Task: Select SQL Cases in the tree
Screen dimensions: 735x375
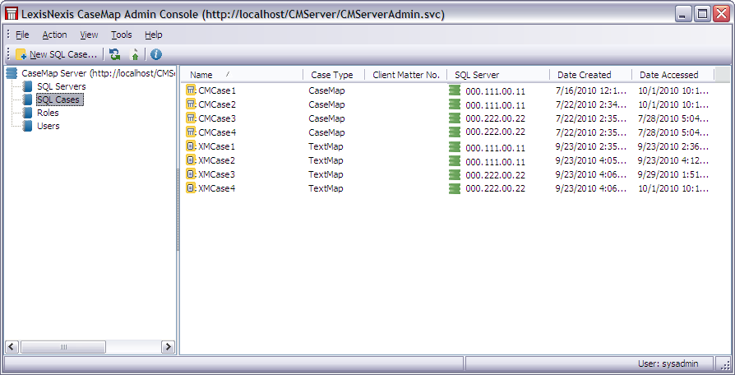Action: [58, 100]
